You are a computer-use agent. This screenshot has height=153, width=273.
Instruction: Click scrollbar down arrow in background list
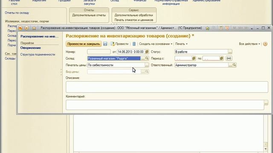[265, 149]
